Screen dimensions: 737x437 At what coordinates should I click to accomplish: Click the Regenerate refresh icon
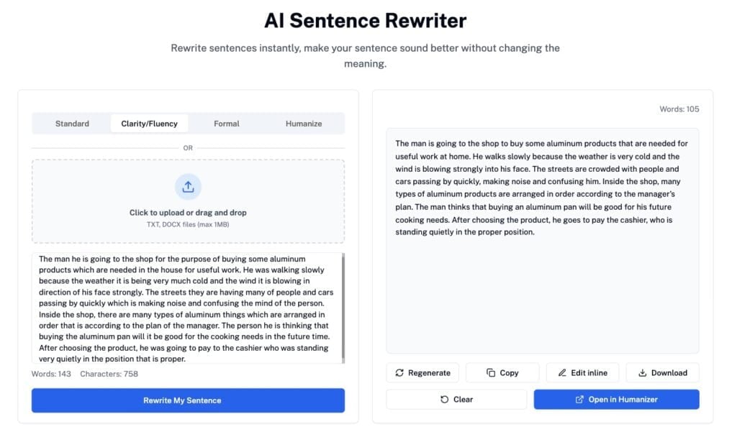coord(399,373)
